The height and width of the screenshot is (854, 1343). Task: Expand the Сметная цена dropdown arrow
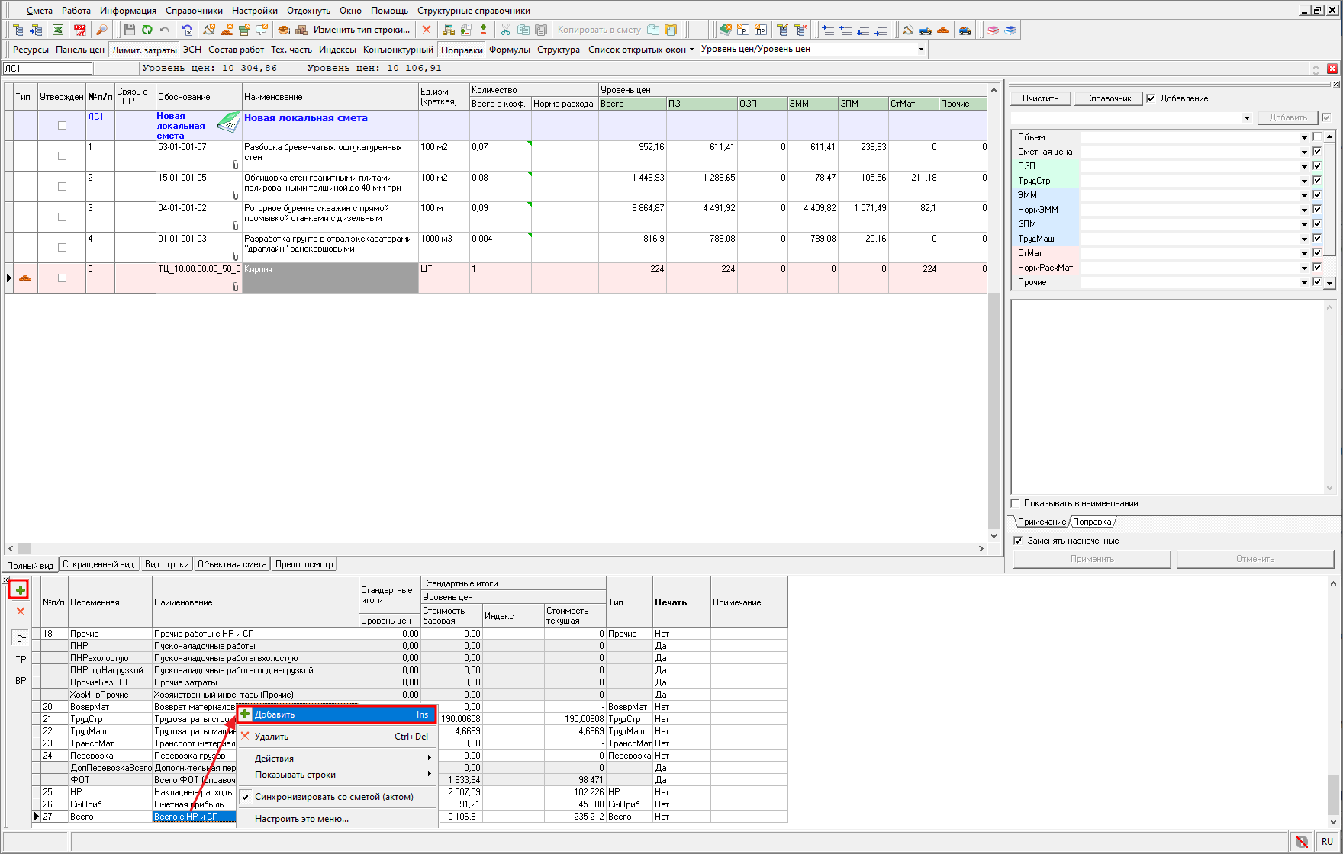tap(1304, 152)
